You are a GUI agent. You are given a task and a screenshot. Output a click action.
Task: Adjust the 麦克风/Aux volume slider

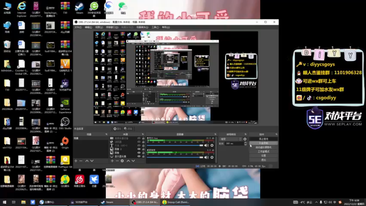point(175,146)
